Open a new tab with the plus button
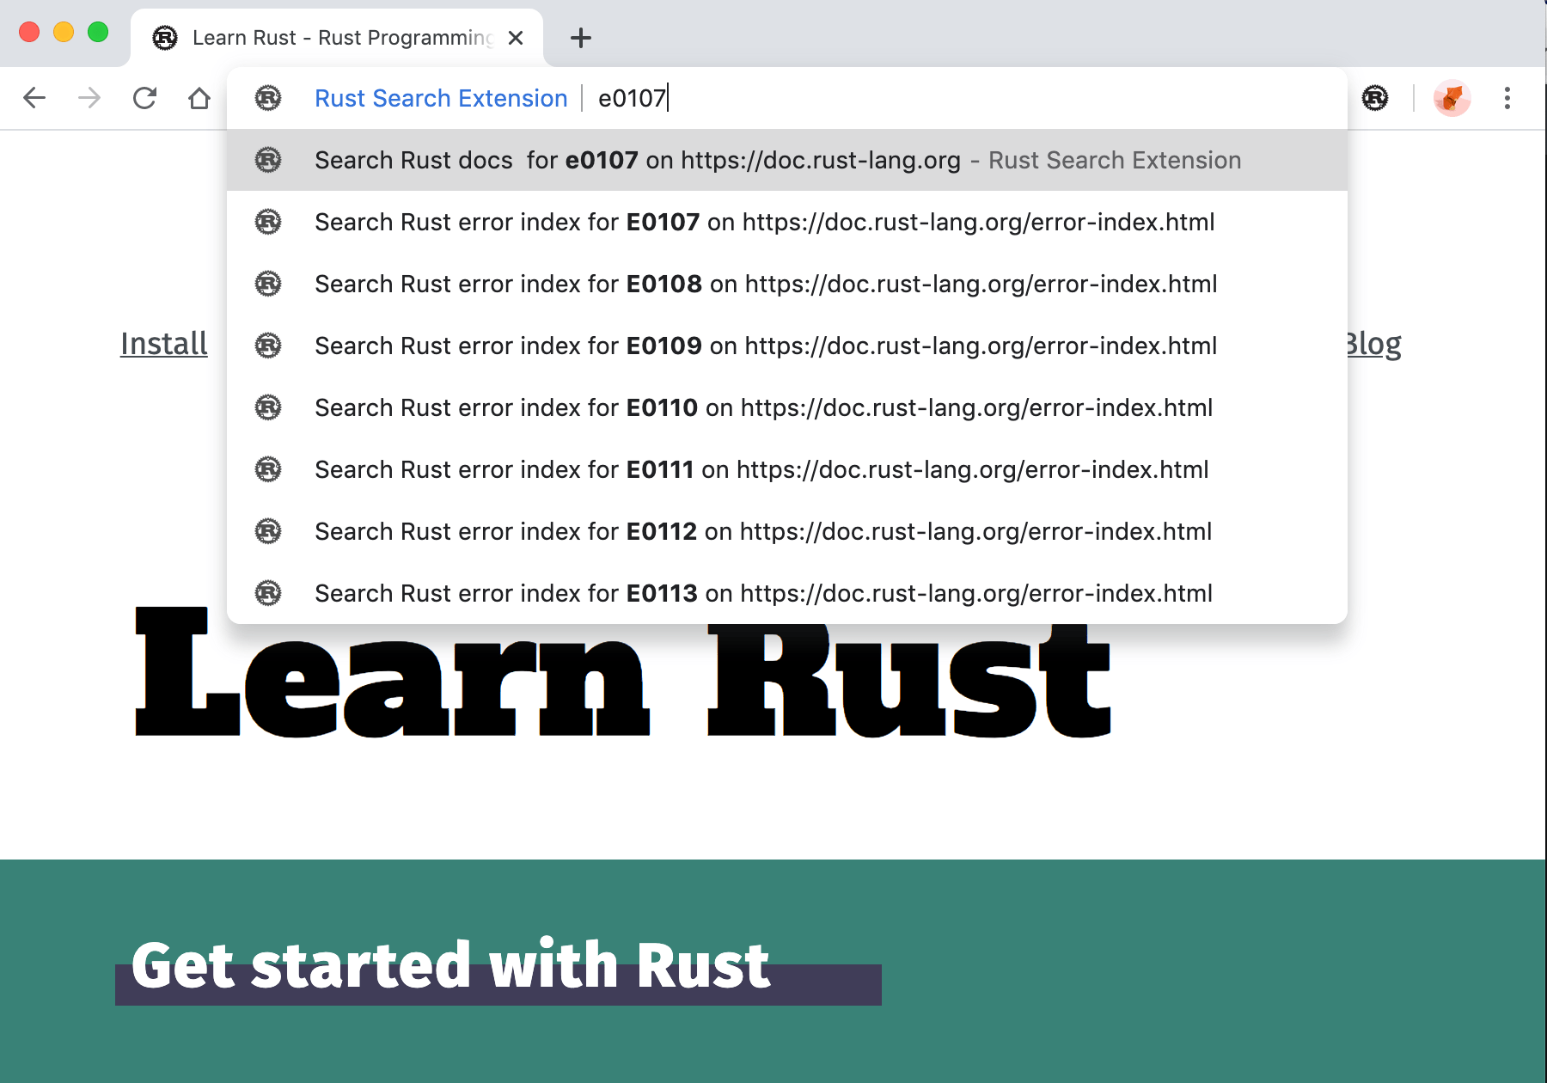Viewport: 1547px width, 1083px height. click(x=581, y=38)
